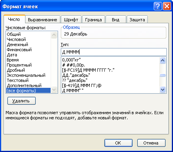Image resolution: width=173 pixels, height=152 pixels.
Task: Open the Шрифт tab
Action: (71, 20)
